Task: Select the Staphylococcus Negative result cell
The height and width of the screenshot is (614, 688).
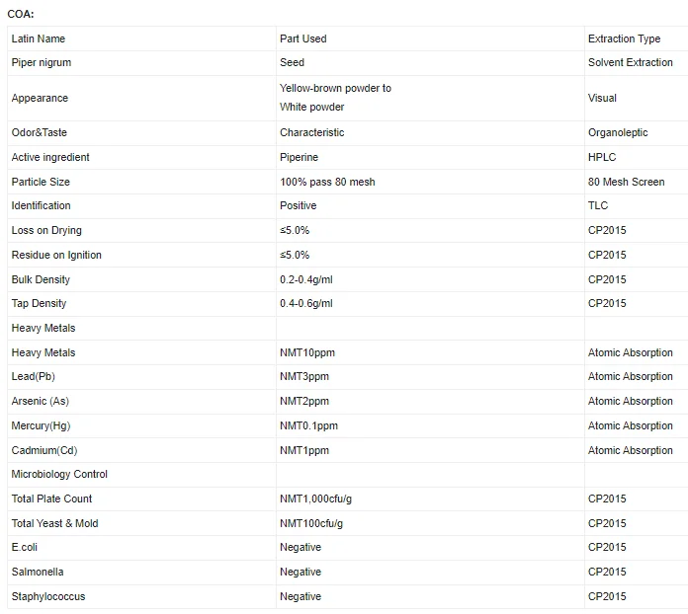Action: (430, 596)
